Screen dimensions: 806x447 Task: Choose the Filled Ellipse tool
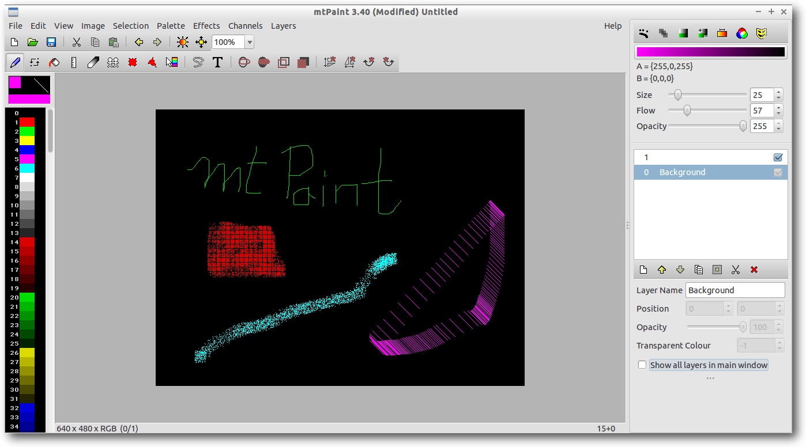click(263, 62)
